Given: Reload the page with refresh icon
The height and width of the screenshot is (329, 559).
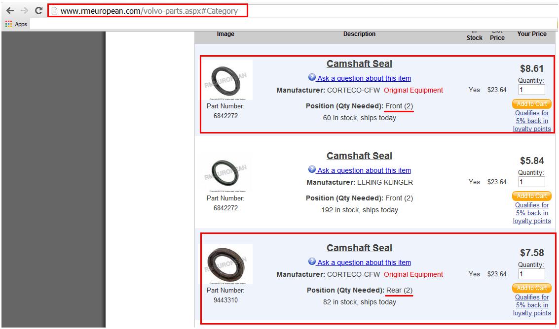Looking at the screenshot, I should (x=38, y=11).
